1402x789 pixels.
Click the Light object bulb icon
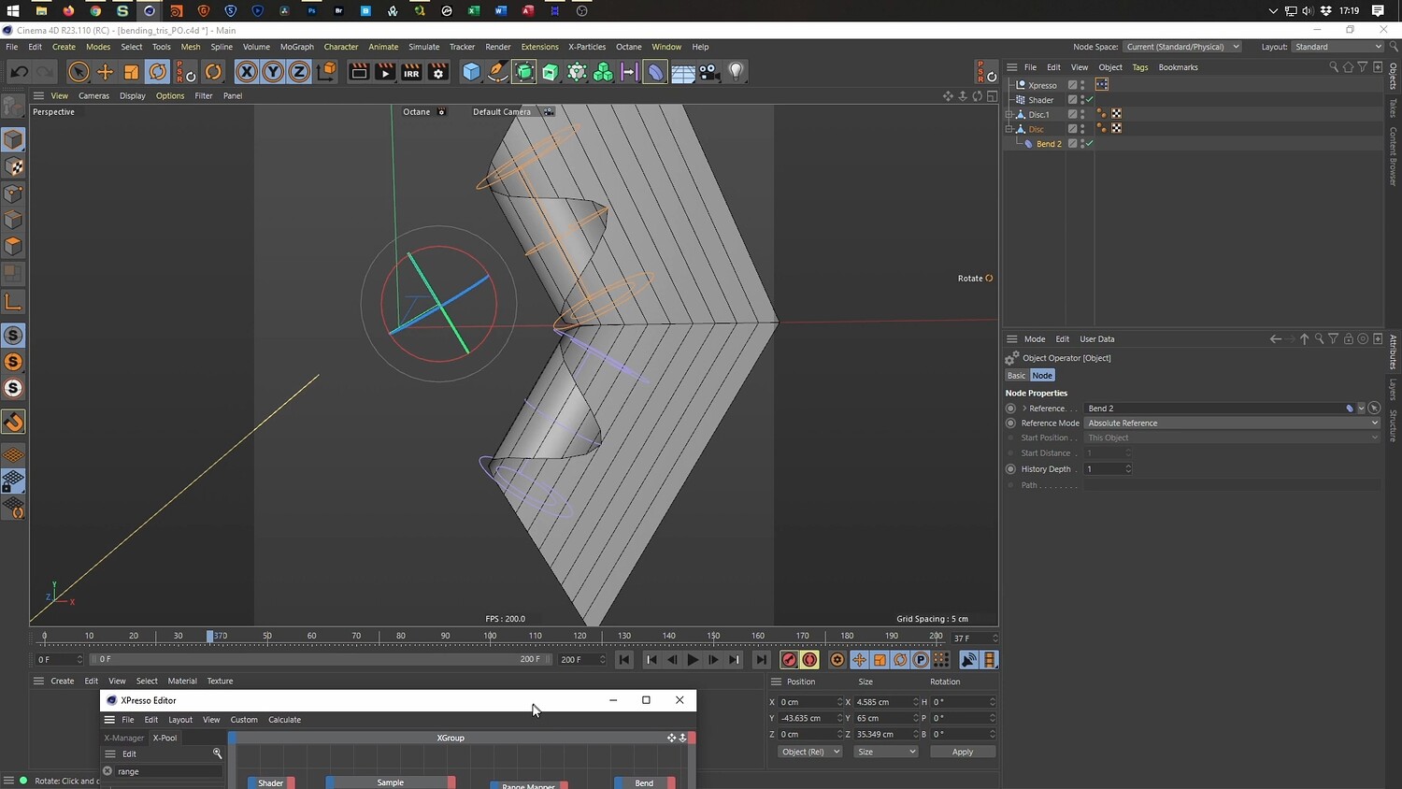(737, 72)
